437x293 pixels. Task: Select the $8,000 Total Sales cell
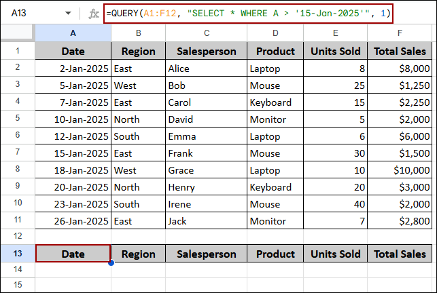point(400,69)
